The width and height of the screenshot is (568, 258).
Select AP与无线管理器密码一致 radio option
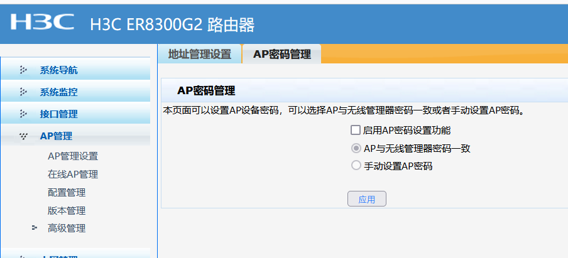(x=356, y=148)
